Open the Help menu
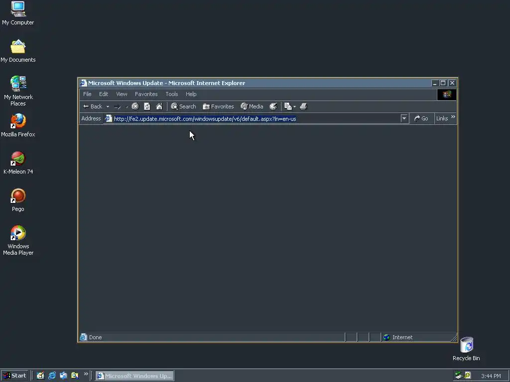The image size is (510, 382). click(x=191, y=94)
